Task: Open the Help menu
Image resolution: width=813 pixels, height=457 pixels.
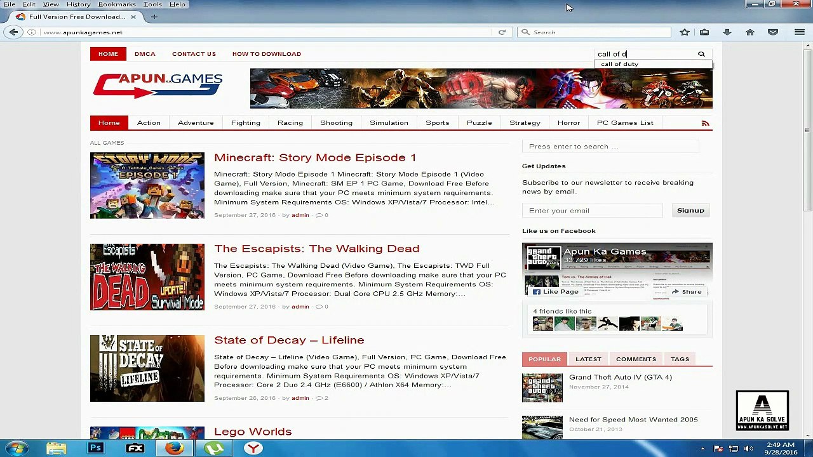Action: click(177, 4)
